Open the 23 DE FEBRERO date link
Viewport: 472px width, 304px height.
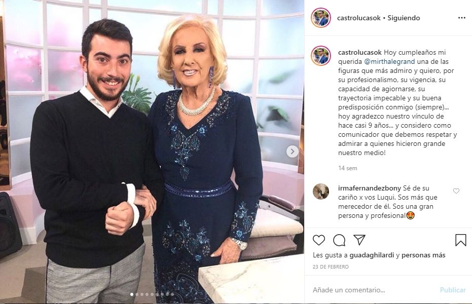pyautogui.click(x=331, y=267)
